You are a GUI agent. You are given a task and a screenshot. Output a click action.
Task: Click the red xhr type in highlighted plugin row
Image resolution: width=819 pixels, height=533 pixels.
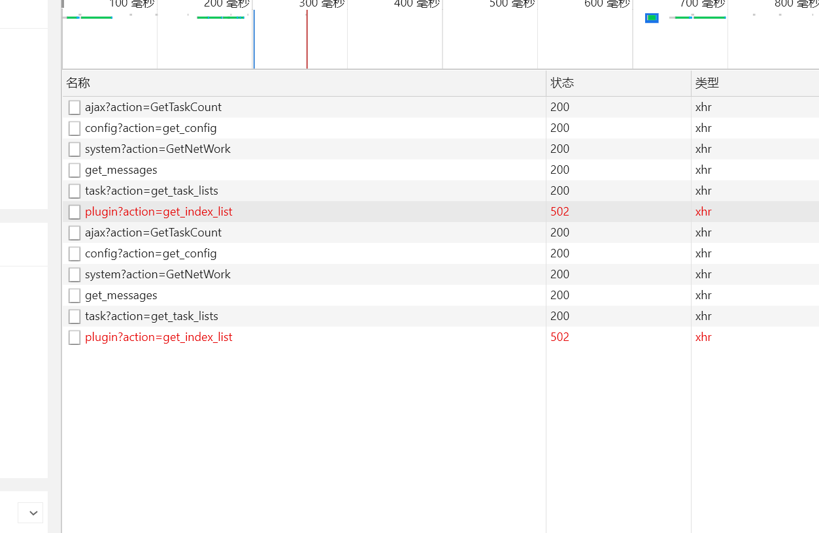point(703,212)
